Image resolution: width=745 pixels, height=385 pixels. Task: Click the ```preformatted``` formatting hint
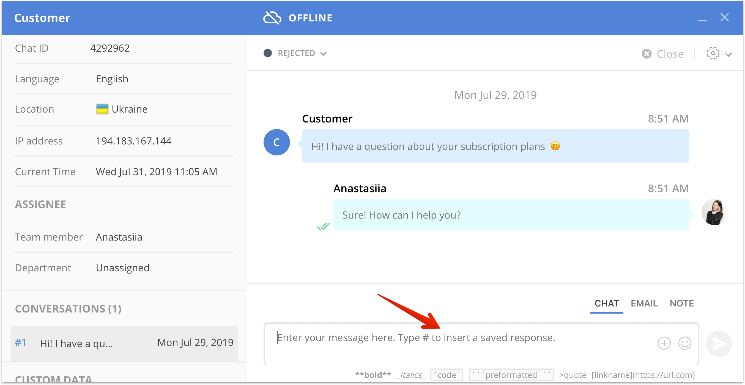[x=511, y=375]
